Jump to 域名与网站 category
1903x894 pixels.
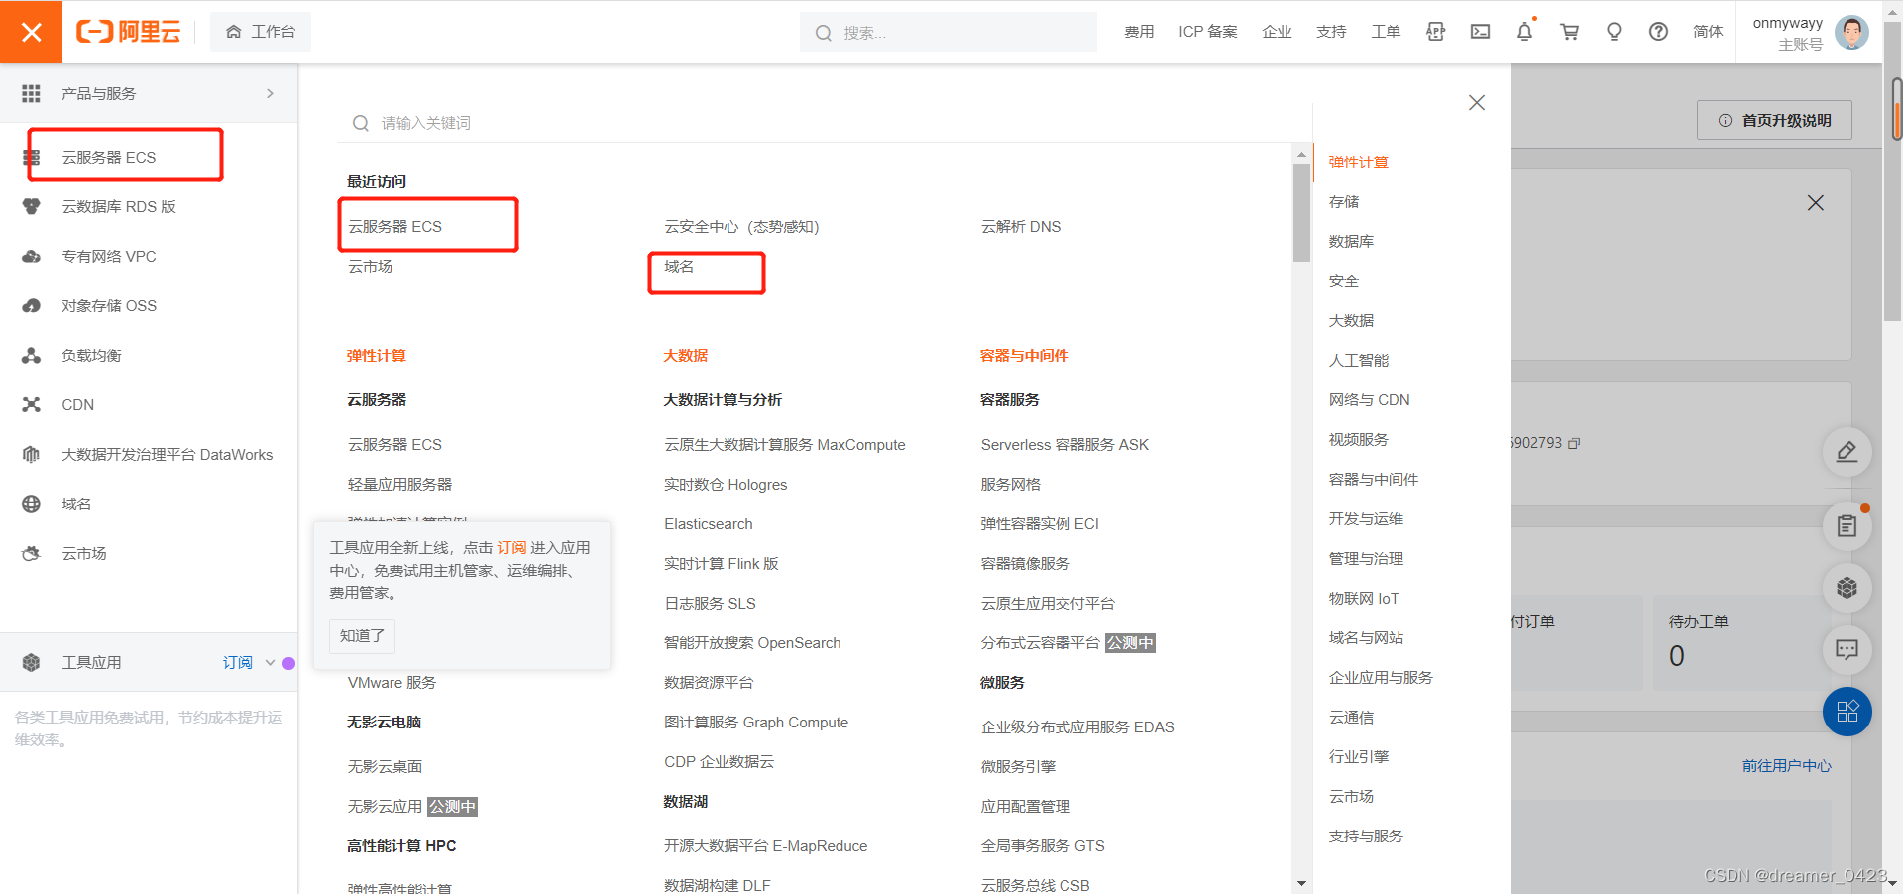click(x=1366, y=637)
